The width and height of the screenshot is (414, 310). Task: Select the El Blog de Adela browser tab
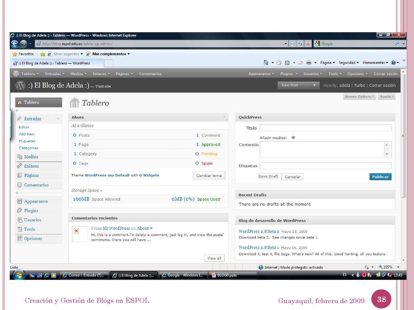pyautogui.click(x=58, y=63)
